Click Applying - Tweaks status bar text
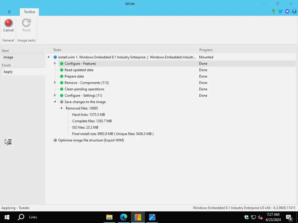The image size is (298, 223). (15, 208)
